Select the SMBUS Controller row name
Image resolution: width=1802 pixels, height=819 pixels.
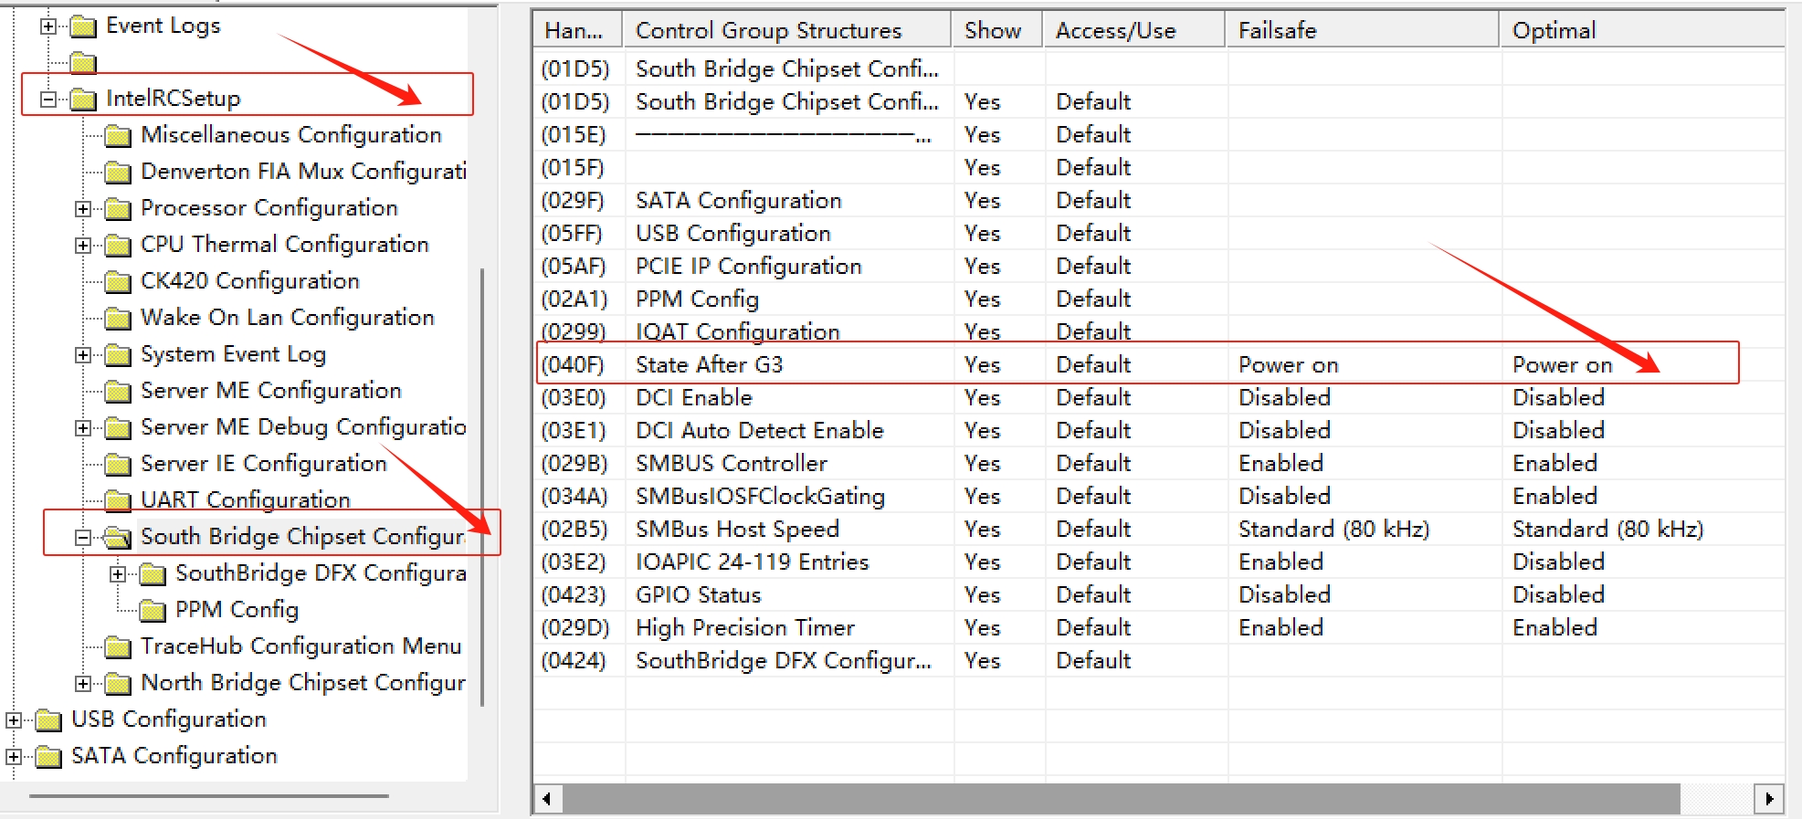(x=732, y=464)
